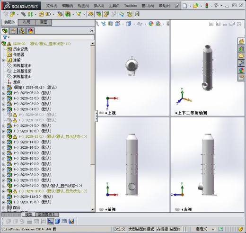Viewport: 246px width, 233px height.
Task: Click the panel collapse handle on splitter
Action: pos(97,116)
